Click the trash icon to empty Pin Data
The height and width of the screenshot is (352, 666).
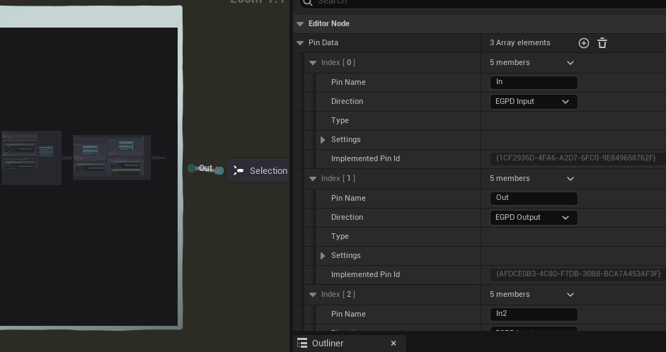point(602,43)
